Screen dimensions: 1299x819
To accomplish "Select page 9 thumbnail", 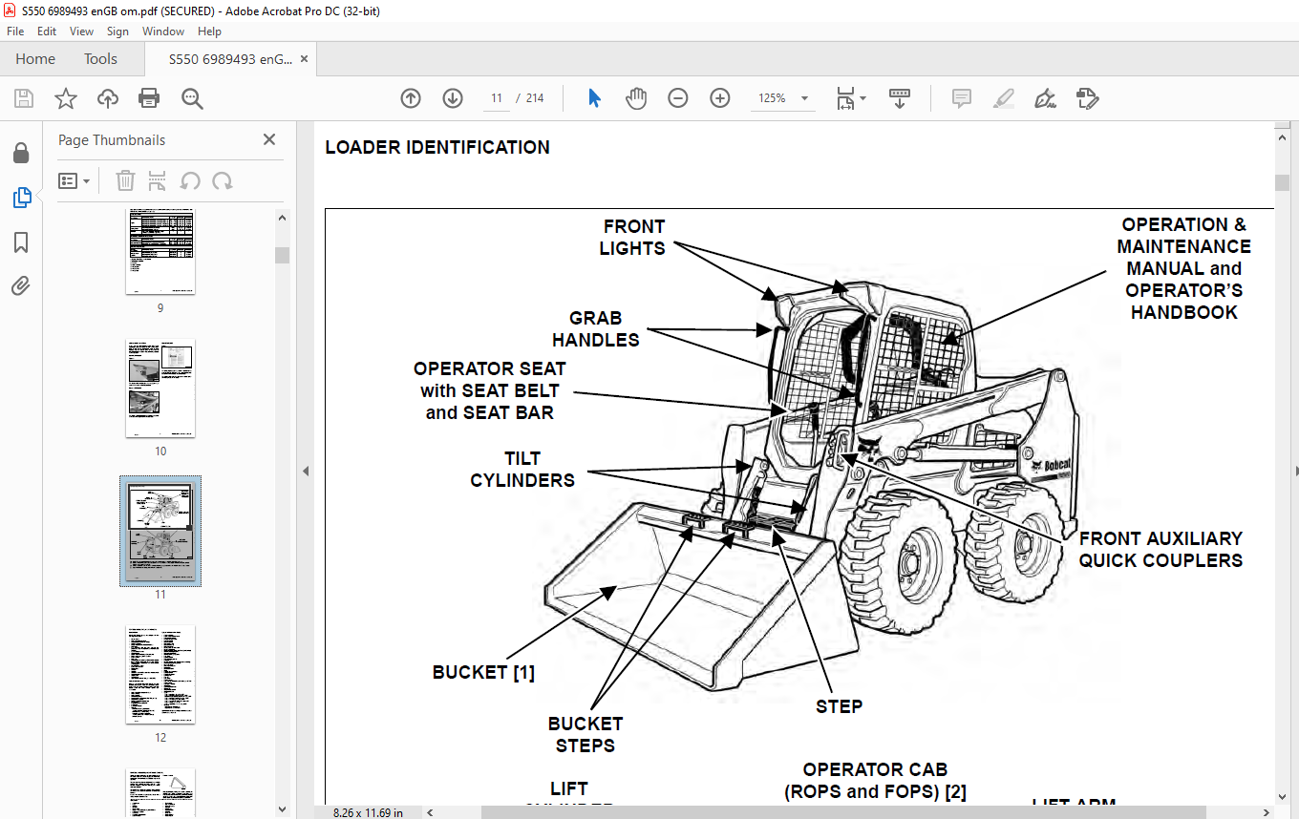I will 160,252.
